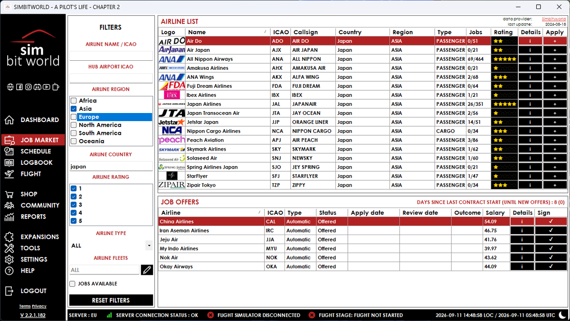
Task: Uncheck the Asia region checkbox
Action: tap(74, 109)
